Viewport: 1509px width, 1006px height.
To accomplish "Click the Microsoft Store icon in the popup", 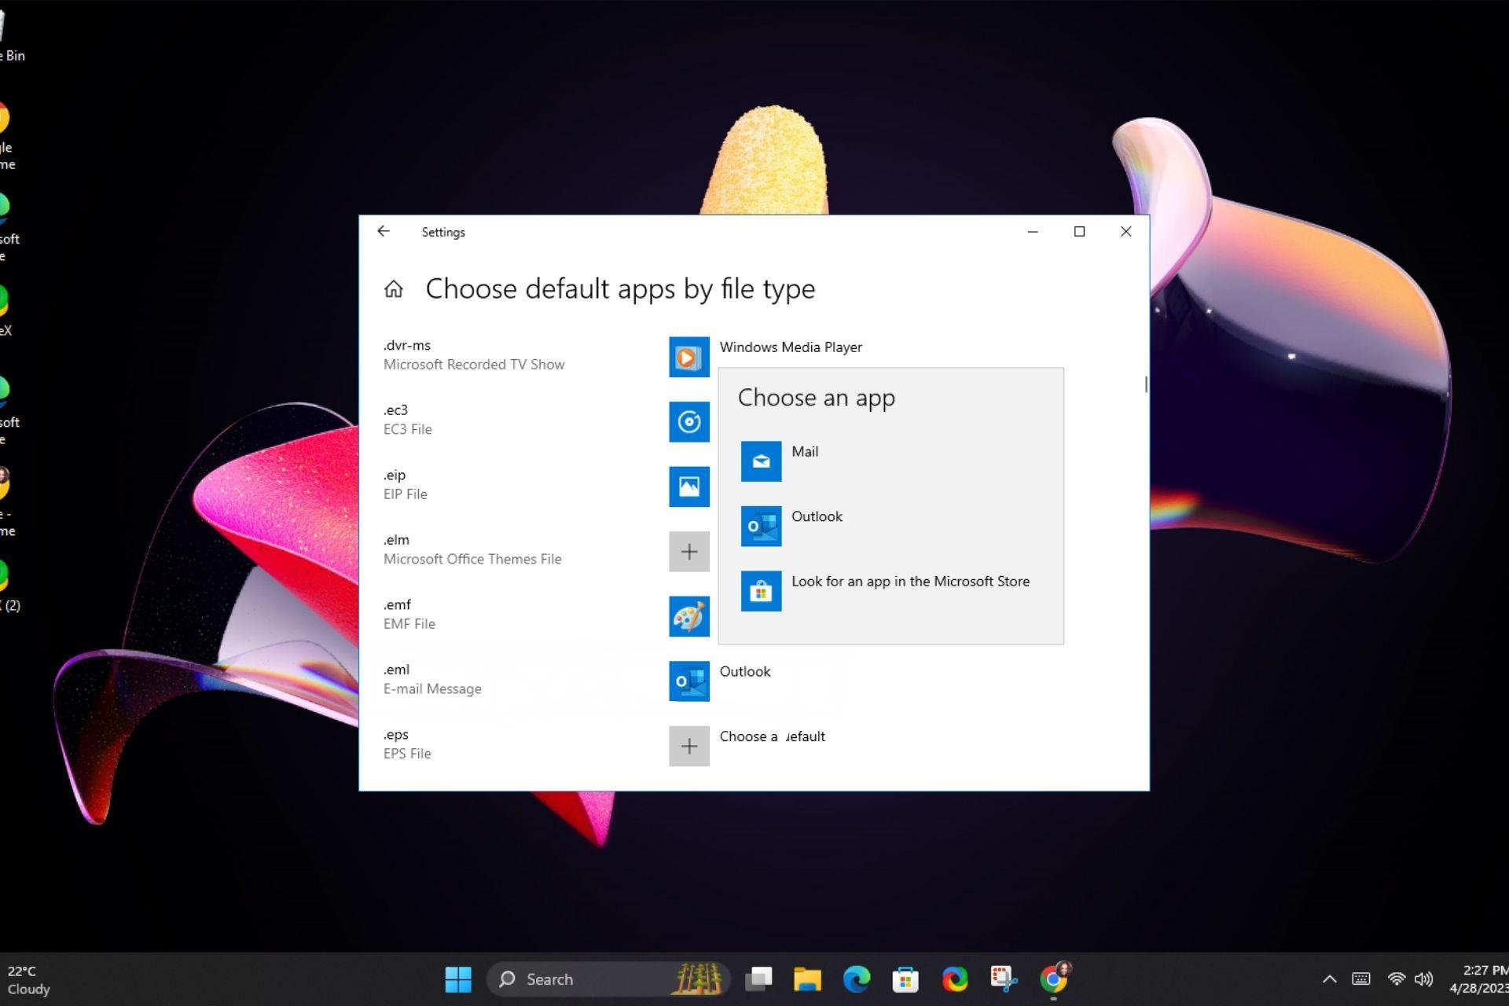I will point(761,591).
